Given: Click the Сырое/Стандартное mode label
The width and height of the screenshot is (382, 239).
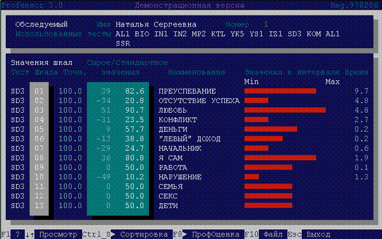Looking at the screenshot, I should (128, 63).
